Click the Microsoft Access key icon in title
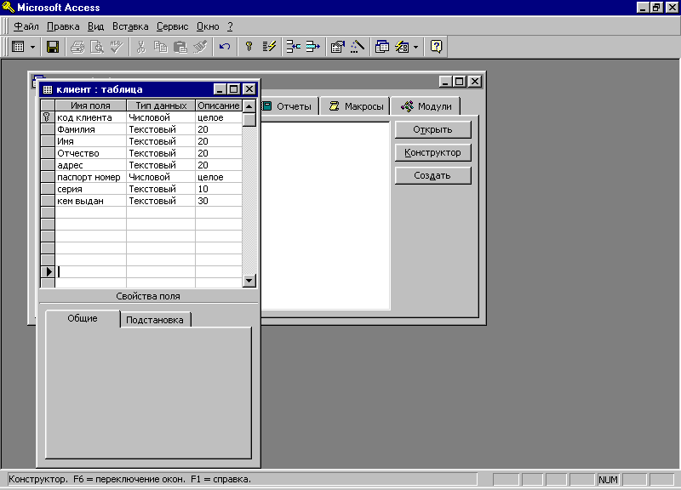Screen dimensions: 681x490 coord(8,8)
